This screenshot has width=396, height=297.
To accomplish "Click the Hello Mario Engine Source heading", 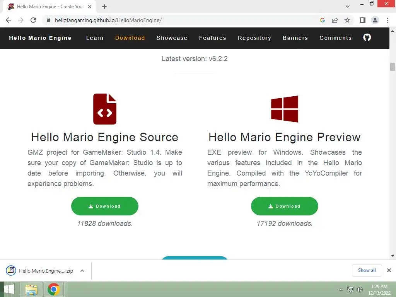I will point(105,137).
